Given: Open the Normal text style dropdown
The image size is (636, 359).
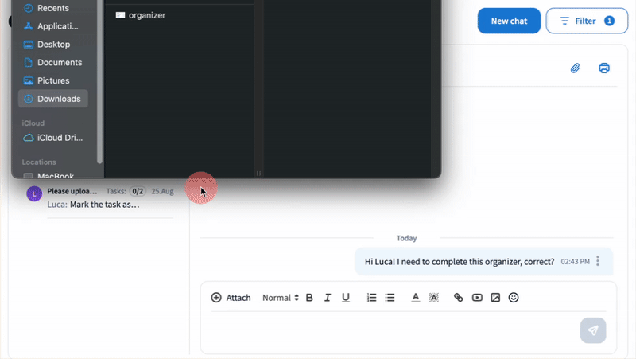Looking at the screenshot, I should [281, 298].
